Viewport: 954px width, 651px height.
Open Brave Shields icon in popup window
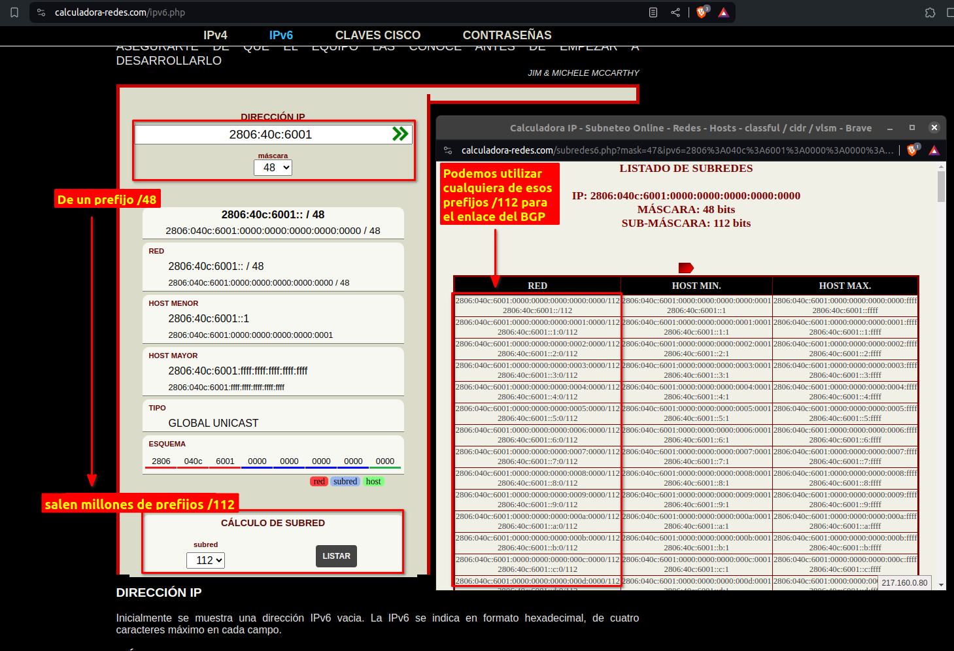[912, 150]
